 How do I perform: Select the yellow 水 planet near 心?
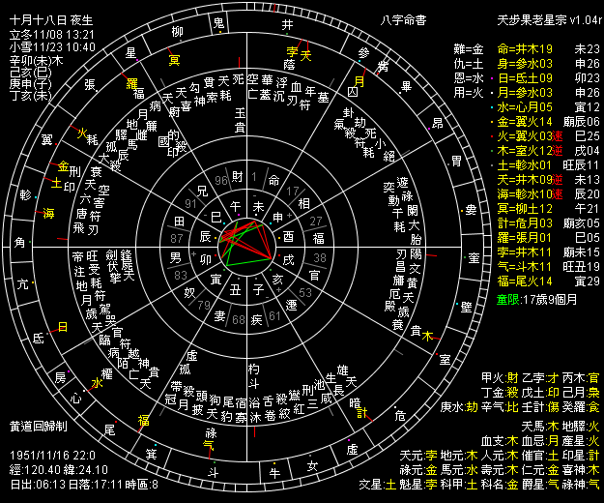tap(97, 382)
